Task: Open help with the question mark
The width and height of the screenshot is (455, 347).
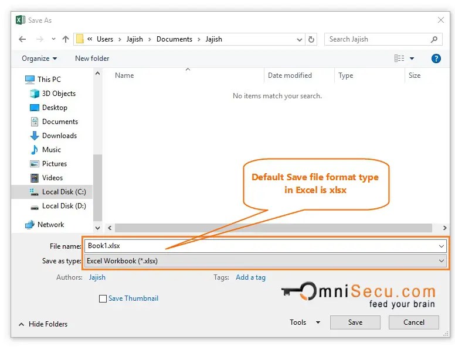Action: click(436, 59)
